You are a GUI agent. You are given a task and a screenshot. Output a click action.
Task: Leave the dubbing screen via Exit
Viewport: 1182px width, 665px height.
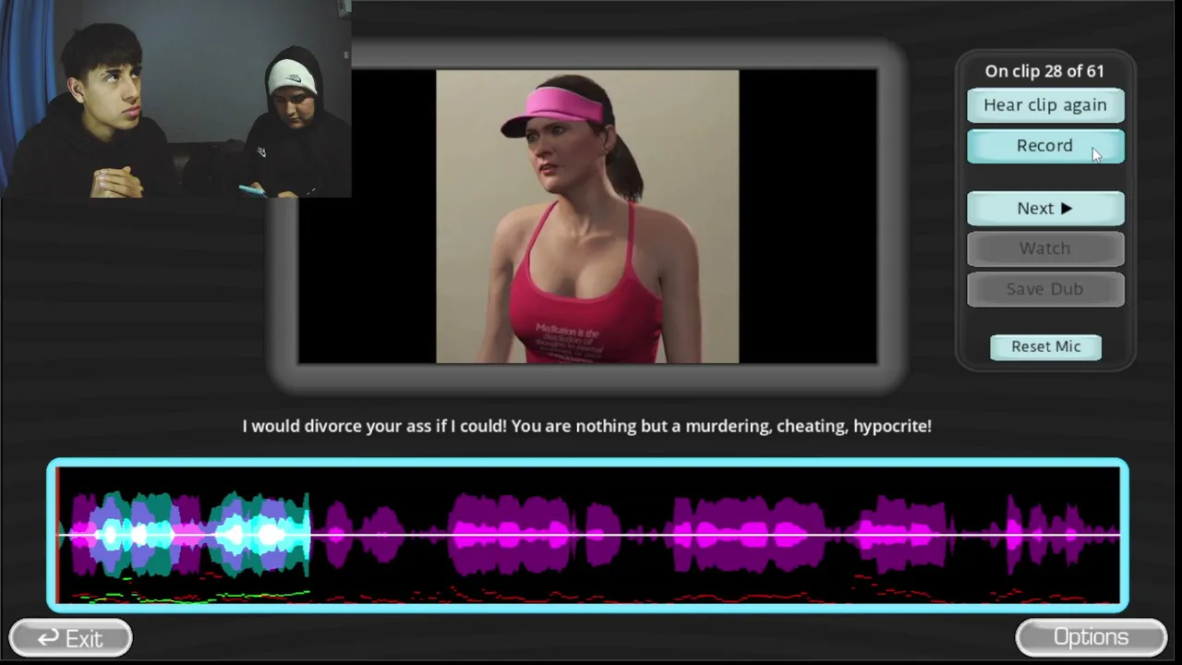(70, 638)
